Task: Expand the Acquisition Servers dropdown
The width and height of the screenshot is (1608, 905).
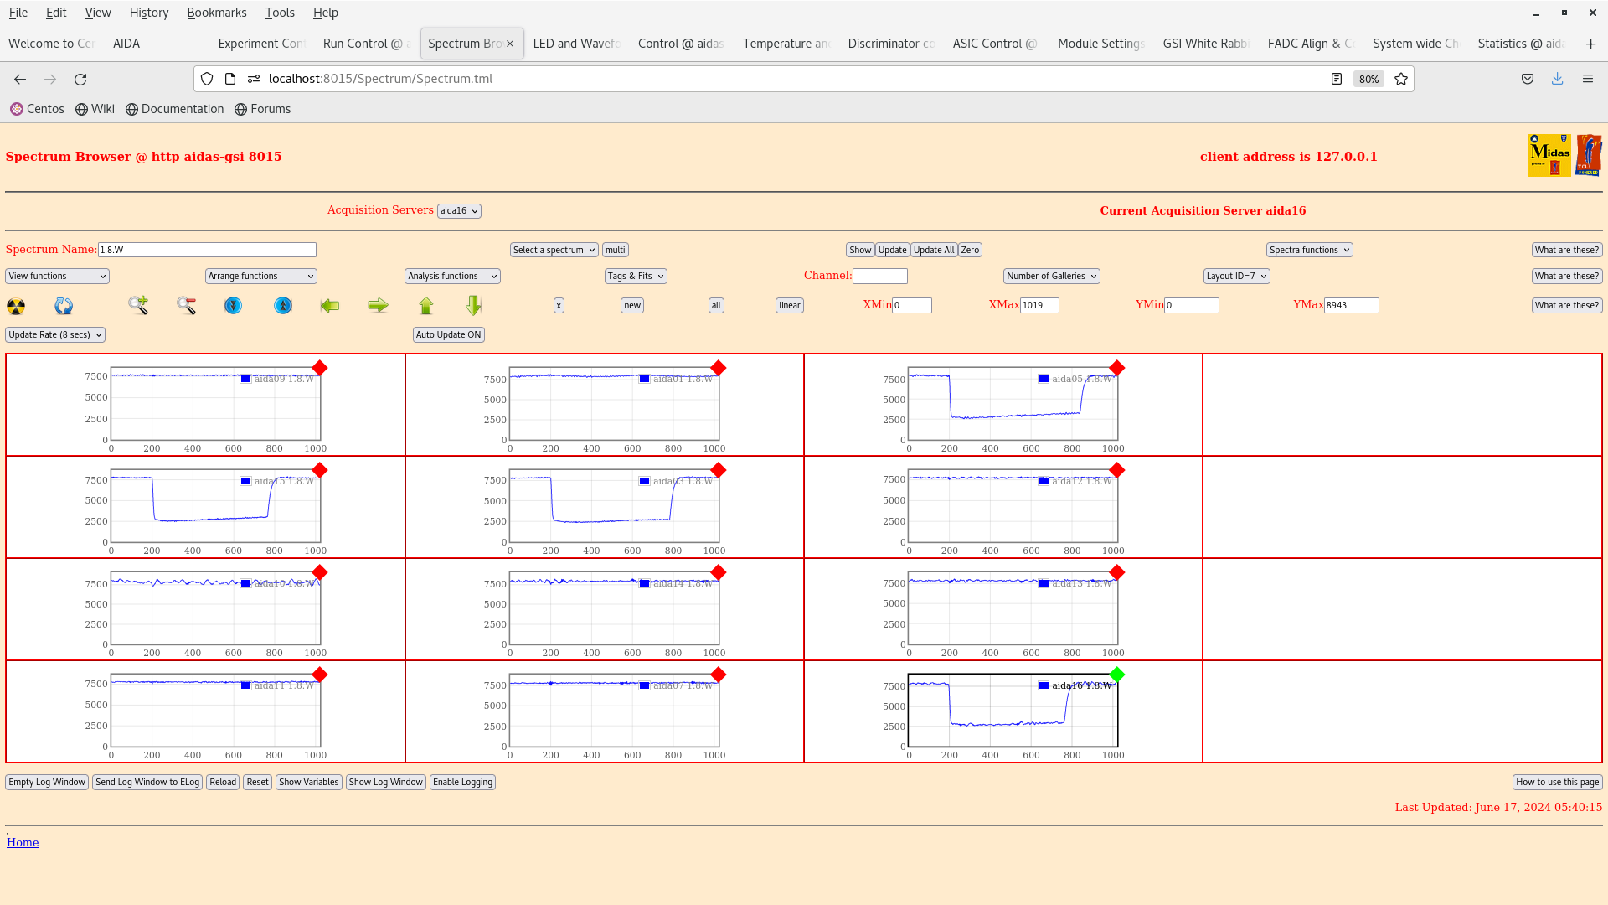Action: tap(460, 210)
